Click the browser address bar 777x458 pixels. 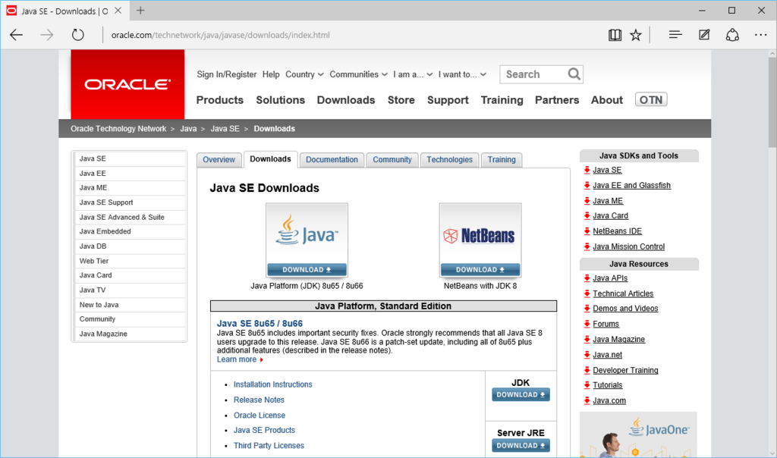coord(221,35)
